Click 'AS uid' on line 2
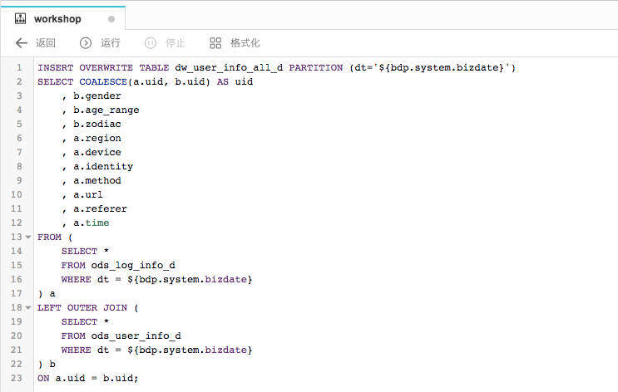The height and width of the screenshot is (392, 618). tap(235, 82)
